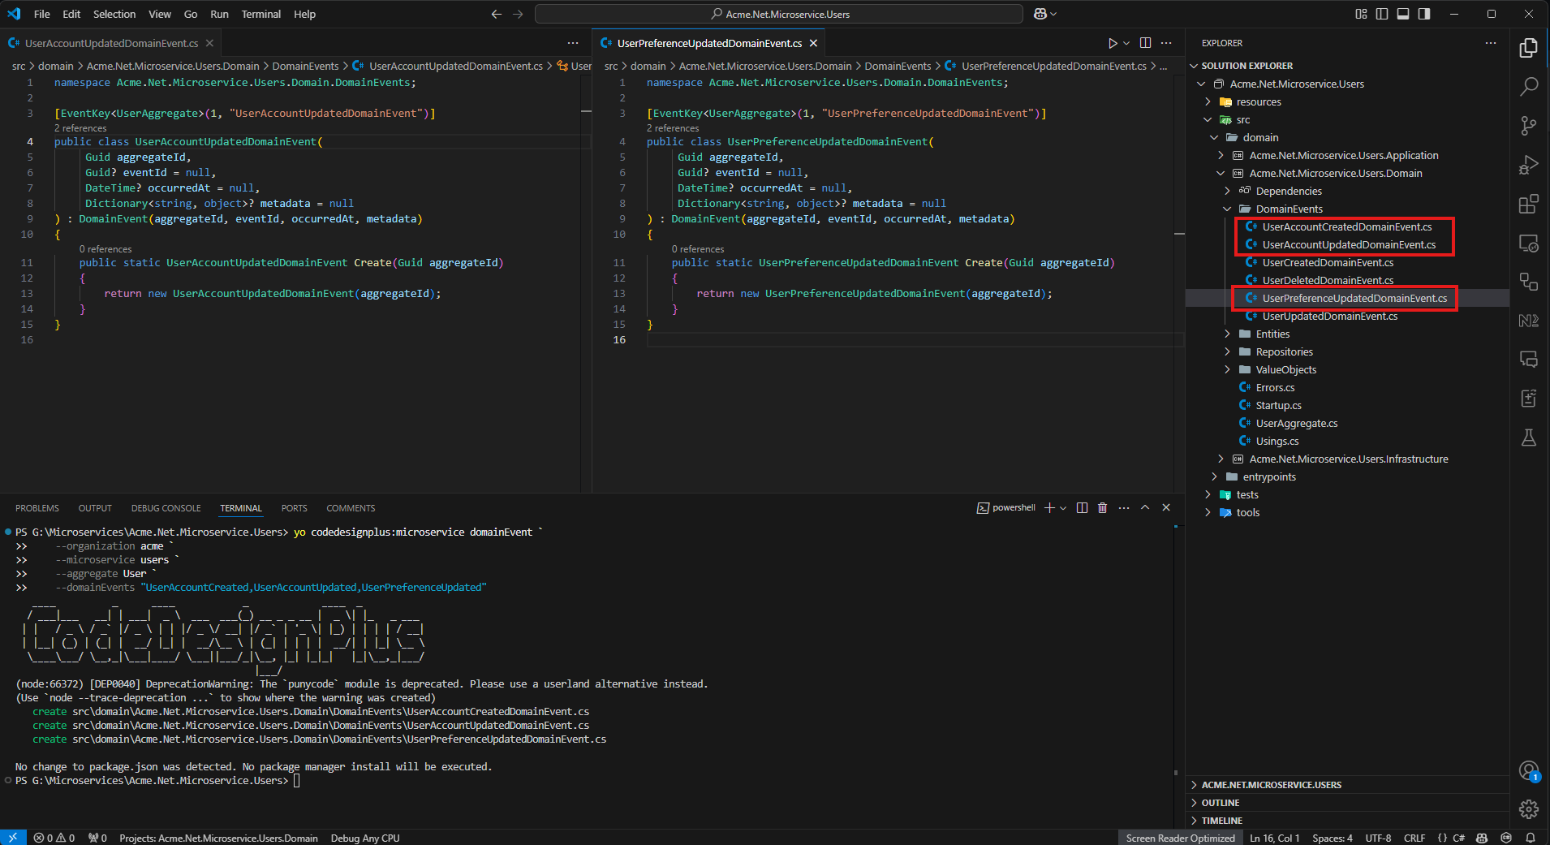Switch to the PORTS panel tab

point(294,508)
